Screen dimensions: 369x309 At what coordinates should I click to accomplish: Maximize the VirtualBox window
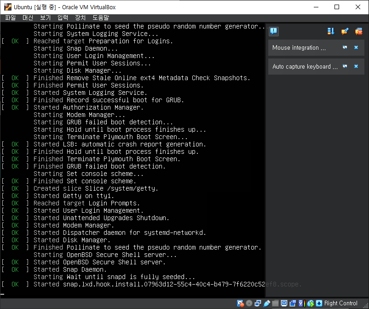tap(337, 7)
